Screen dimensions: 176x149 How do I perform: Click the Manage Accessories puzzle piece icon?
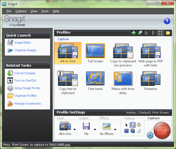click(10, 103)
